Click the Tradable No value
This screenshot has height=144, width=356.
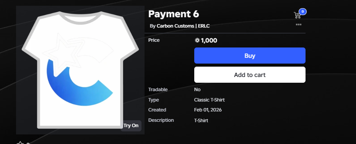tap(197, 90)
